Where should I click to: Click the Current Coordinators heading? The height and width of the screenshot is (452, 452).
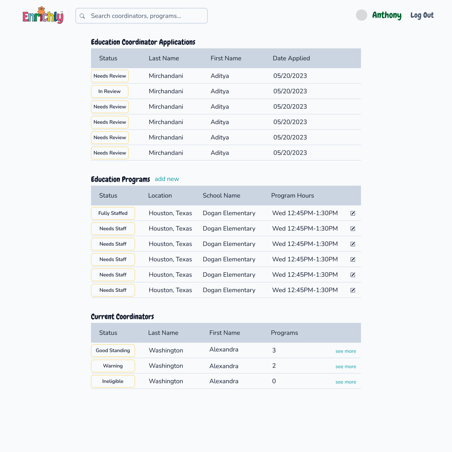122,317
